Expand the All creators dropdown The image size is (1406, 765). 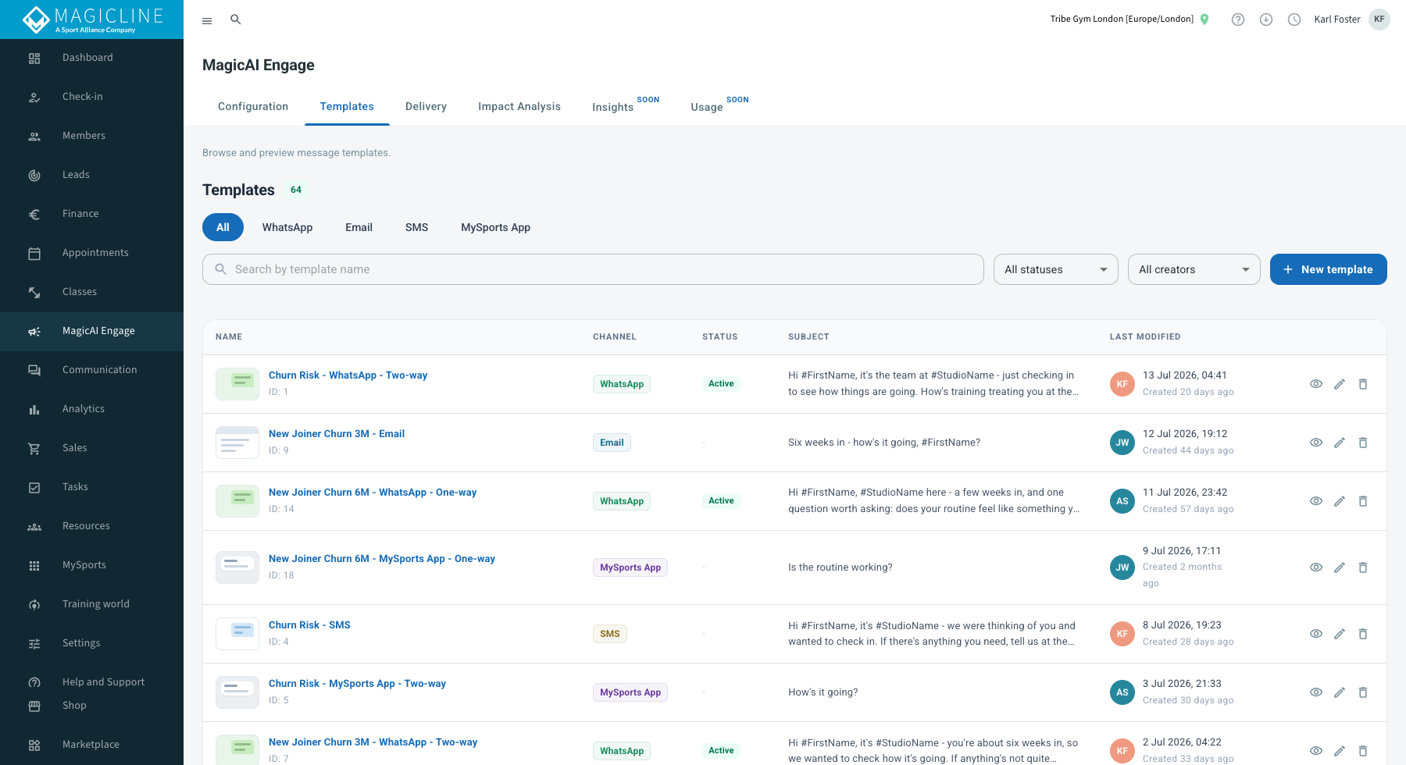[x=1194, y=269]
